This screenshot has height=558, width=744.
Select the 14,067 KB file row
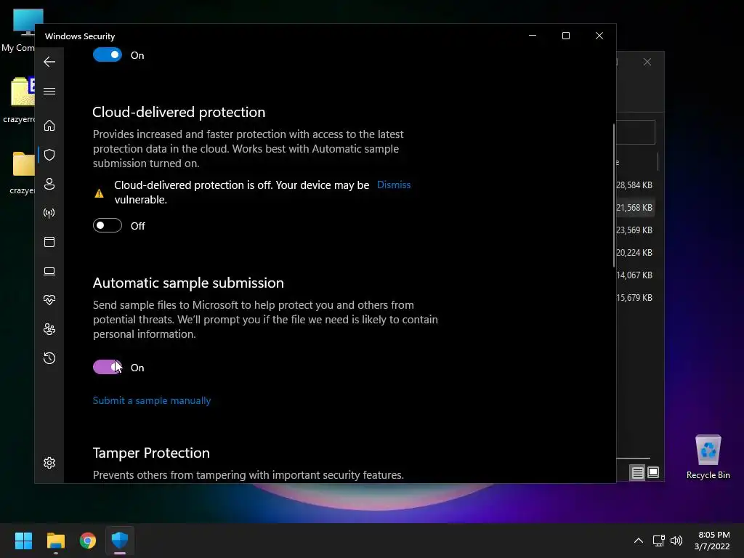coord(636,275)
